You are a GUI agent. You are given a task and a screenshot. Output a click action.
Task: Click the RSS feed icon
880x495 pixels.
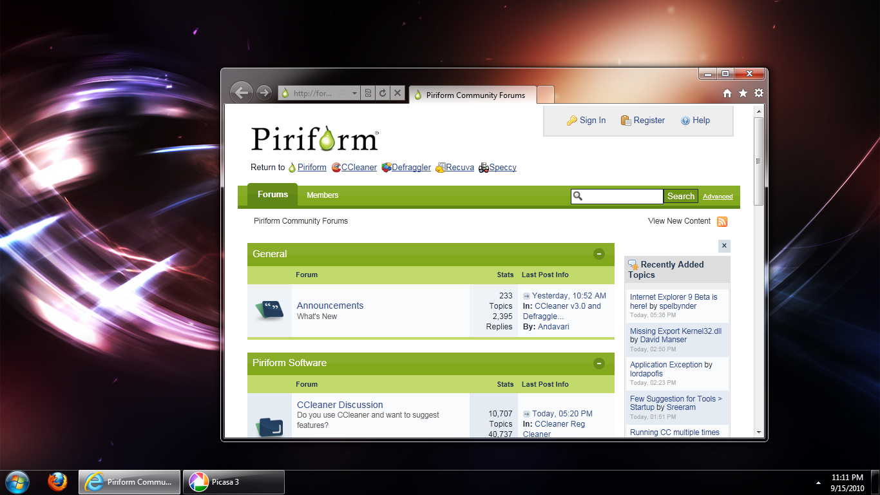pos(722,222)
